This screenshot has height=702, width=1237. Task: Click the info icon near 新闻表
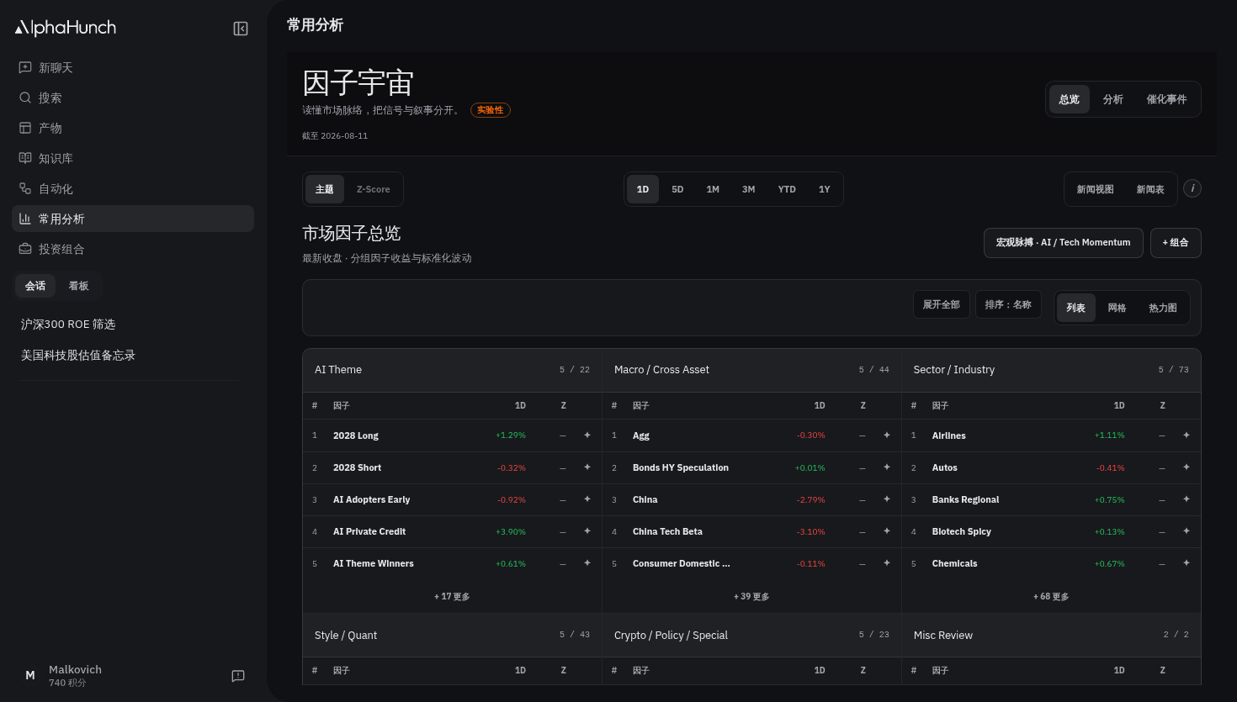(1192, 188)
